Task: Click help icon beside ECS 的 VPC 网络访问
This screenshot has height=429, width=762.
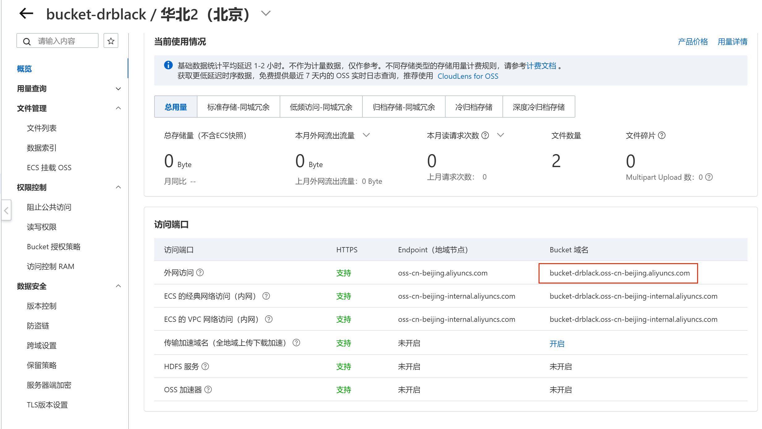Action: (x=269, y=319)
